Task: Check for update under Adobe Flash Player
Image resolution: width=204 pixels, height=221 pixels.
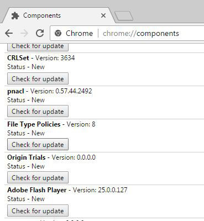Action: (38, 211)
